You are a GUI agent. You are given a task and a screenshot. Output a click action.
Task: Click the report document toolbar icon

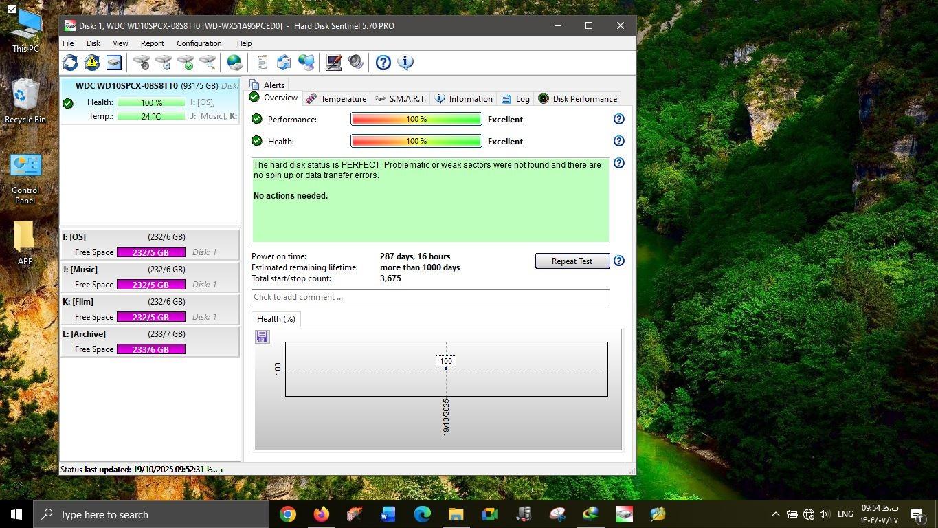click(262, 63)
